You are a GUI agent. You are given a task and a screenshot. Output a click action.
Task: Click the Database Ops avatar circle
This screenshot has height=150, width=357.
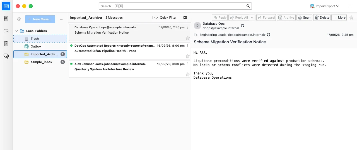197,26
